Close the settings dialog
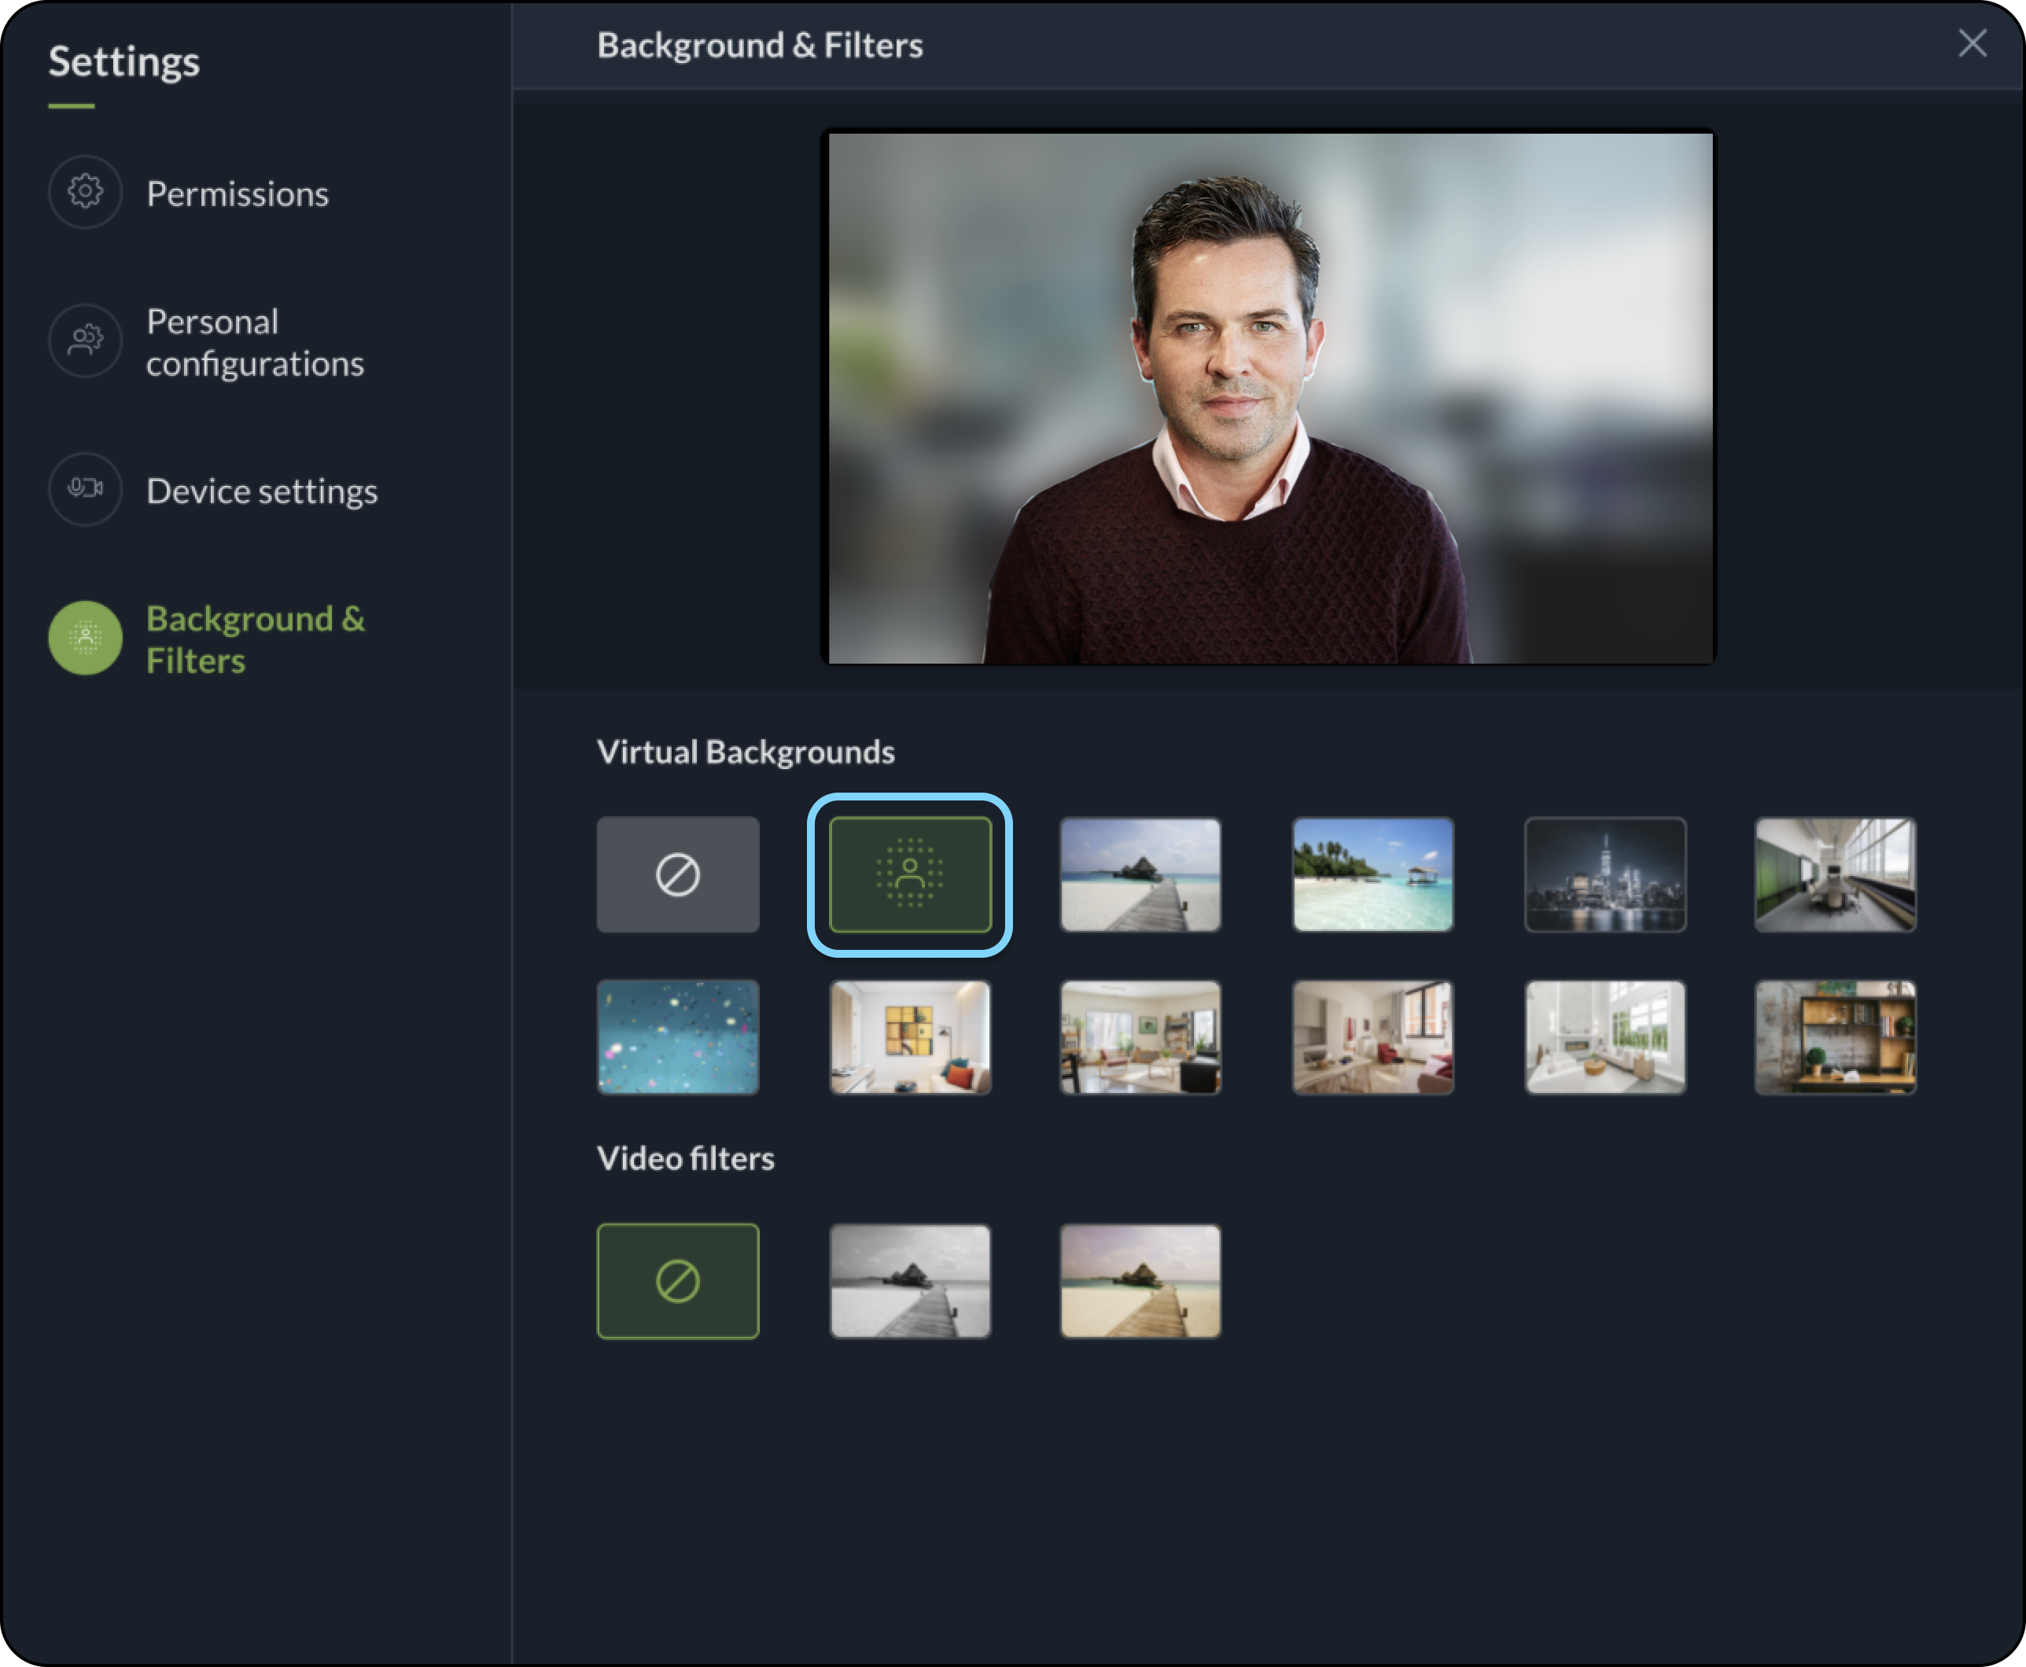The width and height of the screenshot is (2026, 1667). (1971, 43)
